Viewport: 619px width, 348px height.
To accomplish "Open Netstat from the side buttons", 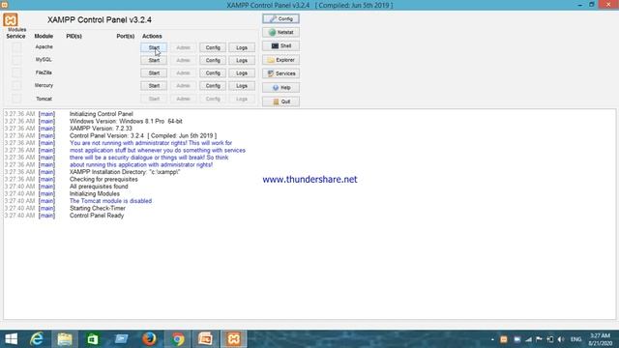I will tap(280, 32).
